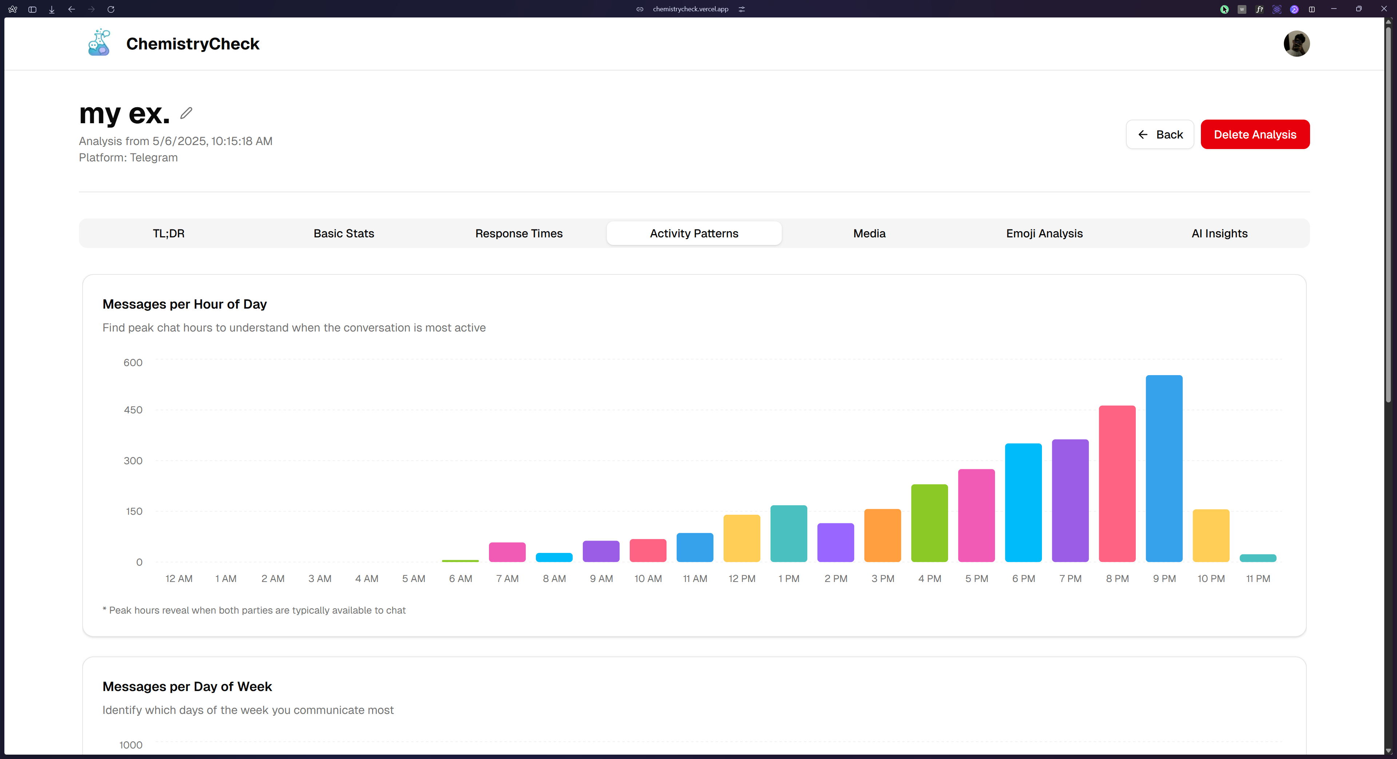1397x759 pixels.
Task: Click the link icon left of URL
Action: (x=640, y=9)
